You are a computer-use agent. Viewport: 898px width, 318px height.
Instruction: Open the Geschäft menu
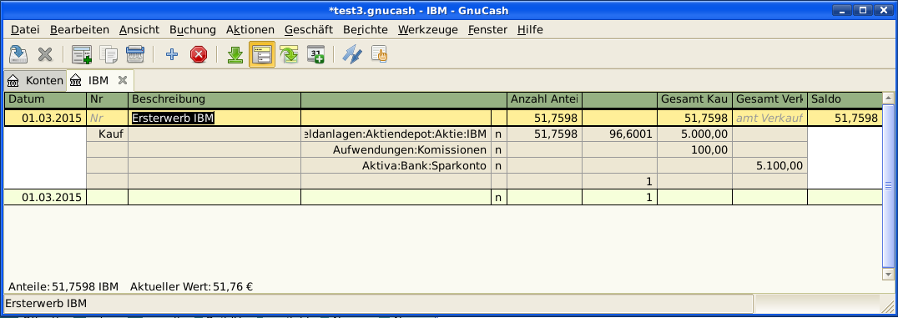point(309,30)
